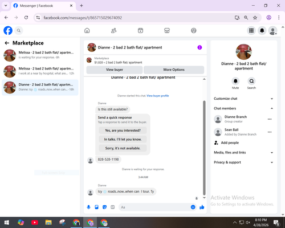Open the taskbar notification center
Image resolution: width=285 pixels, height=228 pixels.
(276, 222)
